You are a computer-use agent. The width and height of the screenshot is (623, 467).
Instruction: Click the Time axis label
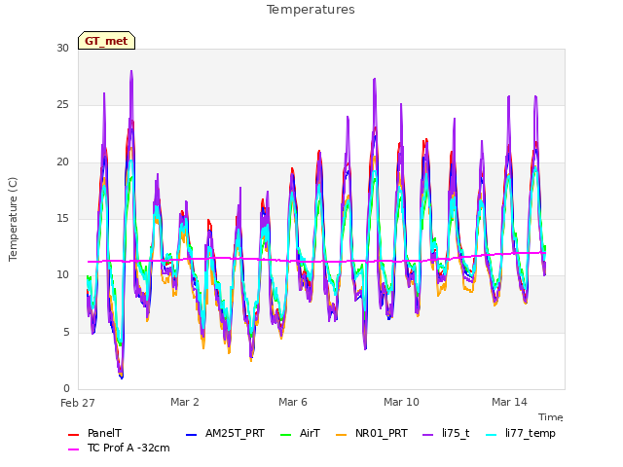551,417
